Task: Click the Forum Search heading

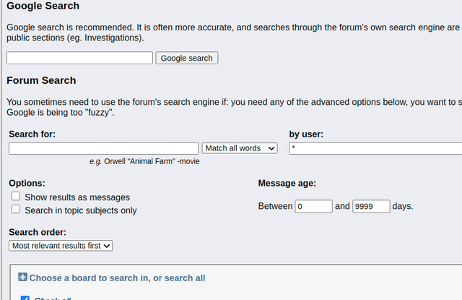Action: pyautogui.click(x=41, y=80)
